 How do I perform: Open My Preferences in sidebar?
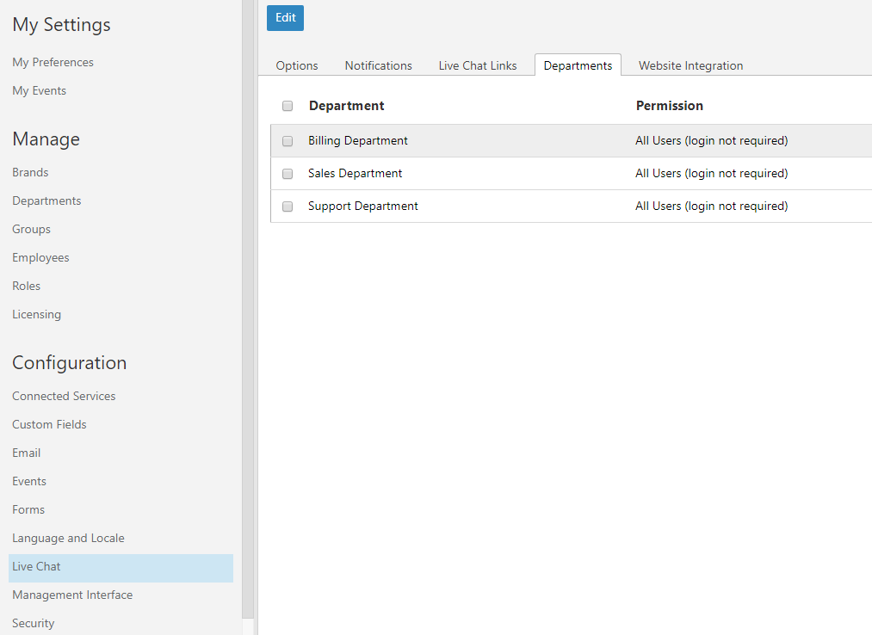coord(53,62)
